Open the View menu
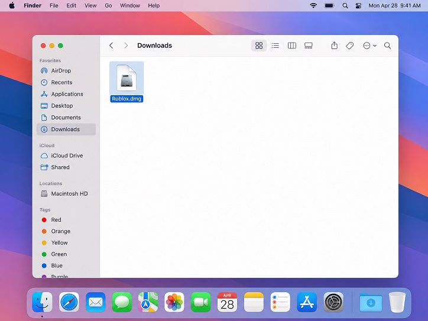The width and height of the screenshot is (428, 321). coord(90,5)
